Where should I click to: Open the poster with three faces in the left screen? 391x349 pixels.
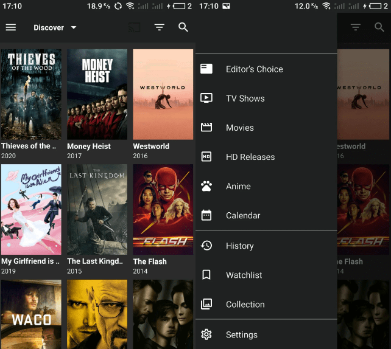click(163, 314)
